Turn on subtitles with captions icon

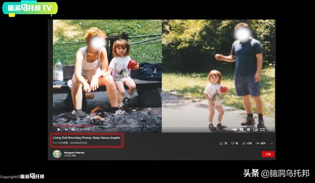click(242, 129)
